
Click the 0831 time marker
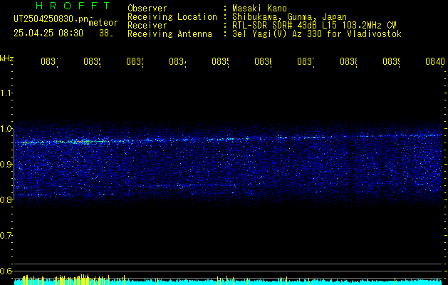(49, 62)
